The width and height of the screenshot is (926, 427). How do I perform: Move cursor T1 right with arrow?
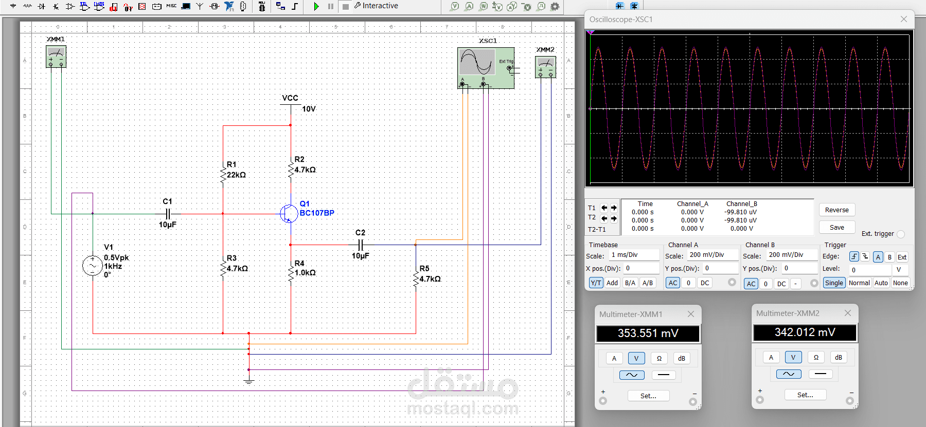(614, 208)
